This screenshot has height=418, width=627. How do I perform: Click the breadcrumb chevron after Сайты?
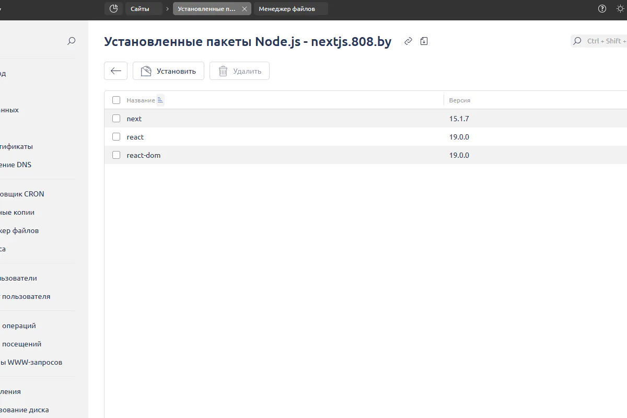click(x=167, y=9)
